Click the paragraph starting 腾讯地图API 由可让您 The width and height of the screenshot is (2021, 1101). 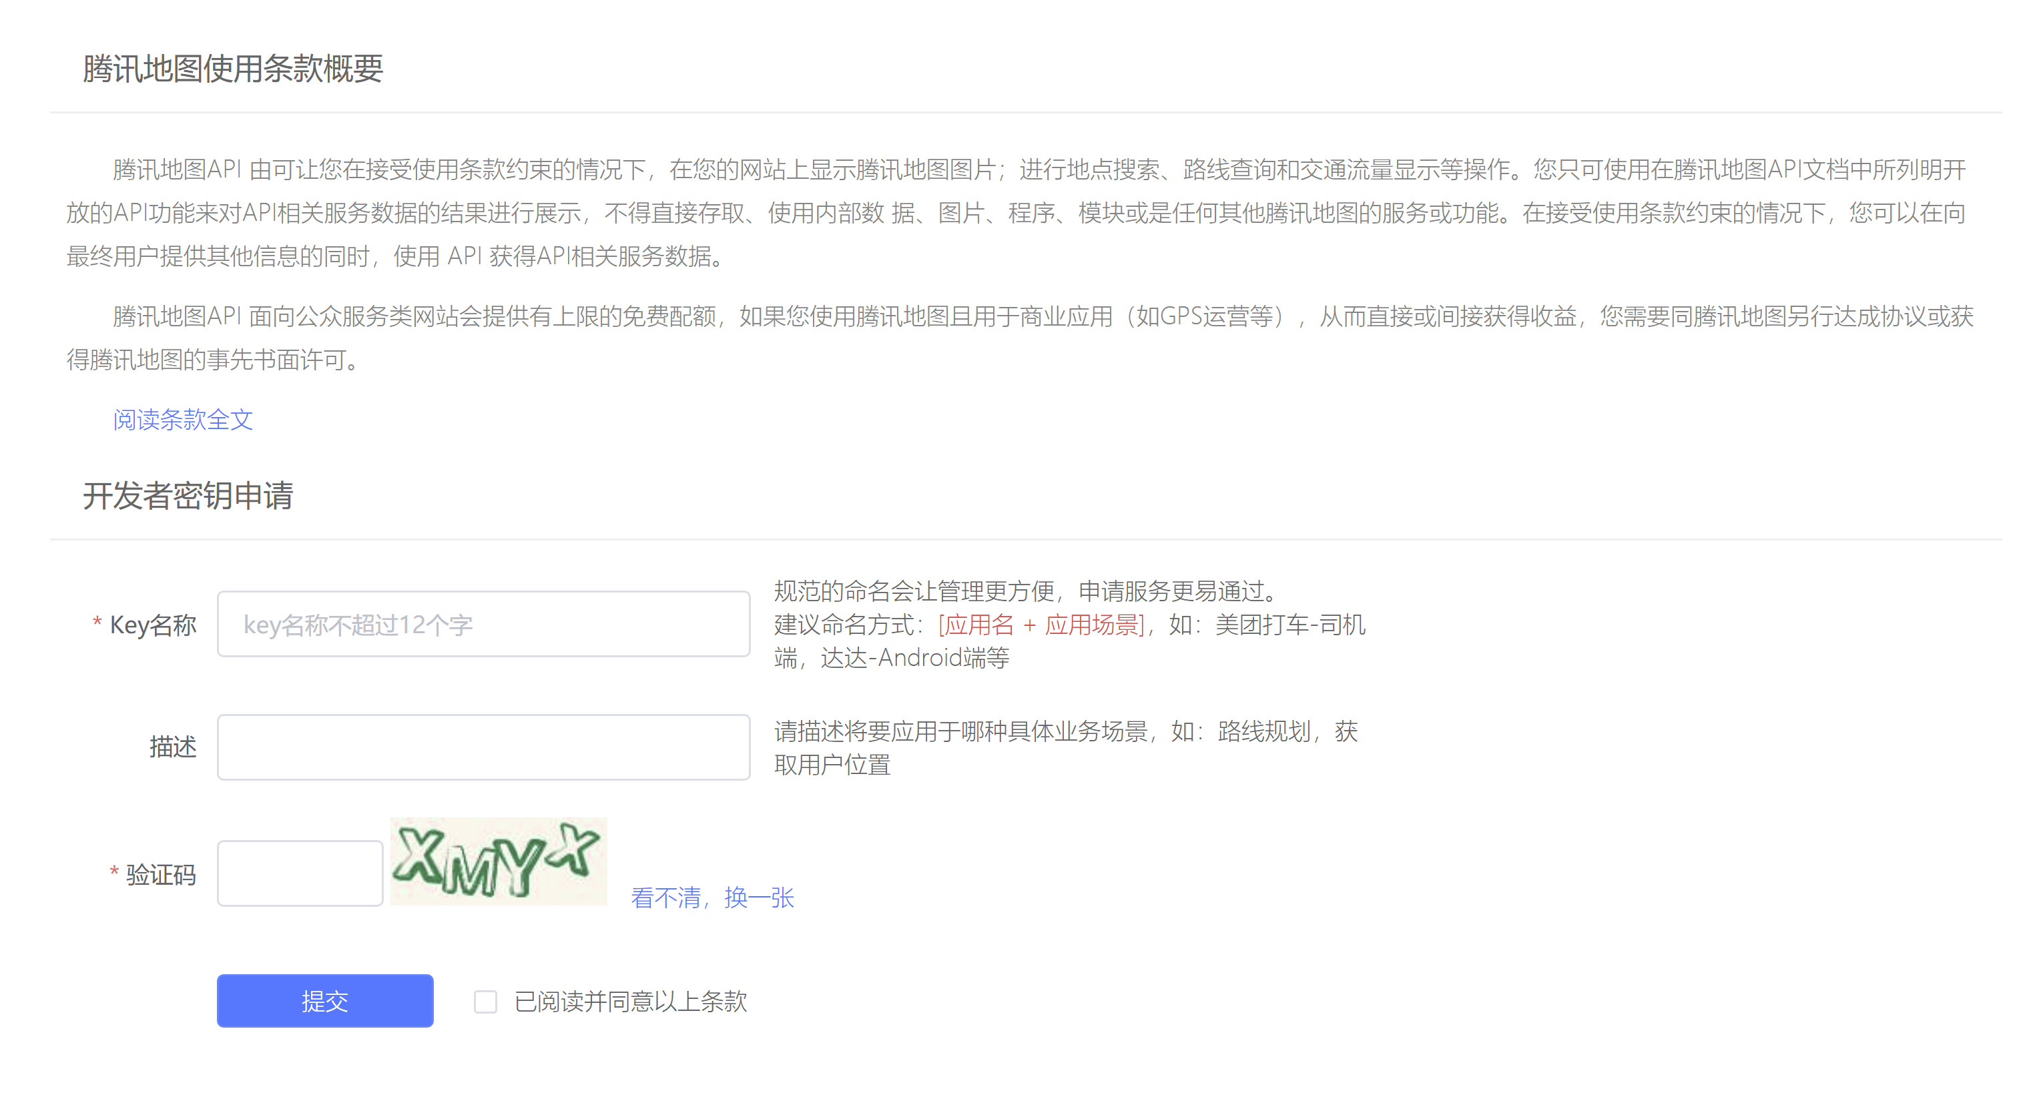(1017, 212)
